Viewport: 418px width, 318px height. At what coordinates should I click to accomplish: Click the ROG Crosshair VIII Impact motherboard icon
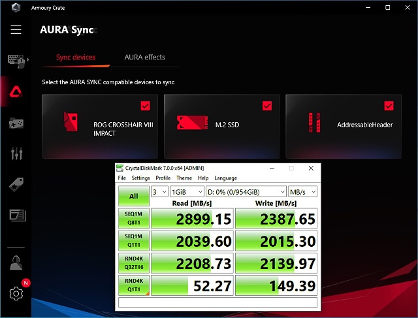[x=71, y=121]
